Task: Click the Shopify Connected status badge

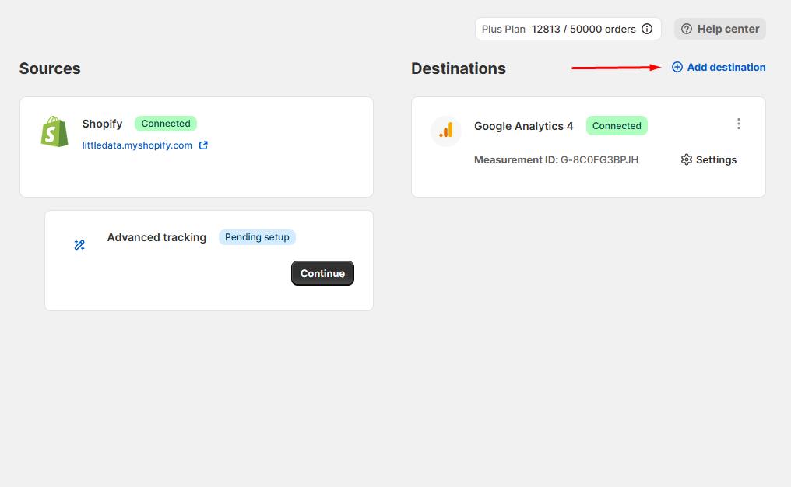Action: 166,124
